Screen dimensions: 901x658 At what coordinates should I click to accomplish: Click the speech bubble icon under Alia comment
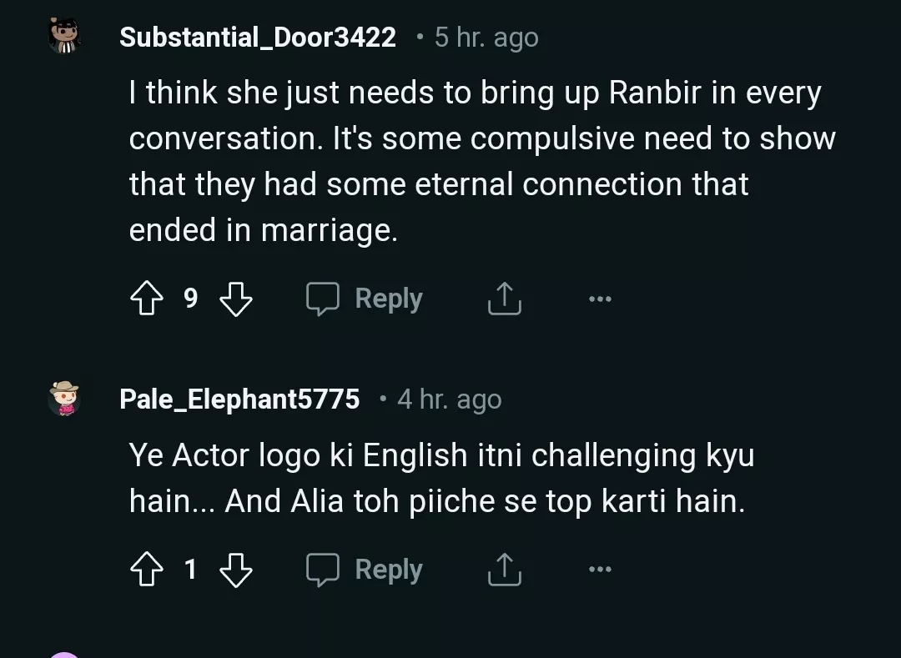323,570
